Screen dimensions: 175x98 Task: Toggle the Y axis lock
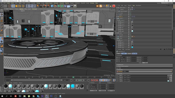[x=30, y=6]
